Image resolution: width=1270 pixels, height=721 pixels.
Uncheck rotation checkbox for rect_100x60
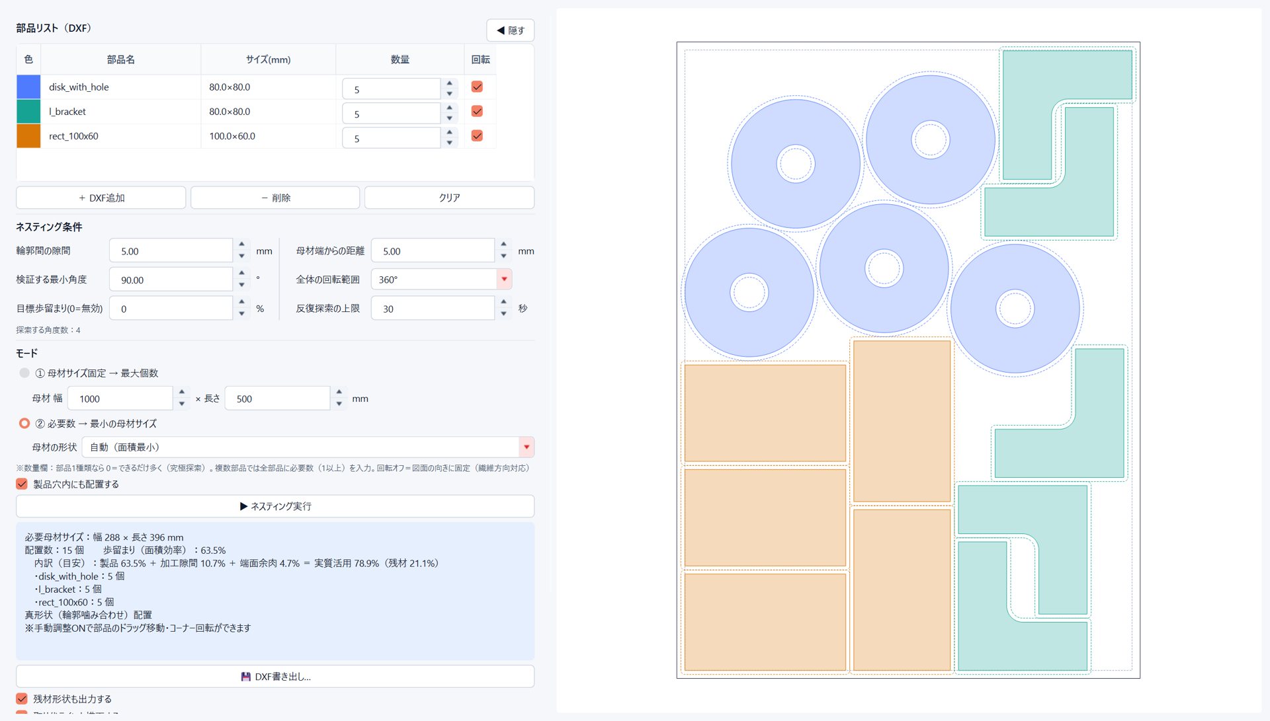(477, 135)
